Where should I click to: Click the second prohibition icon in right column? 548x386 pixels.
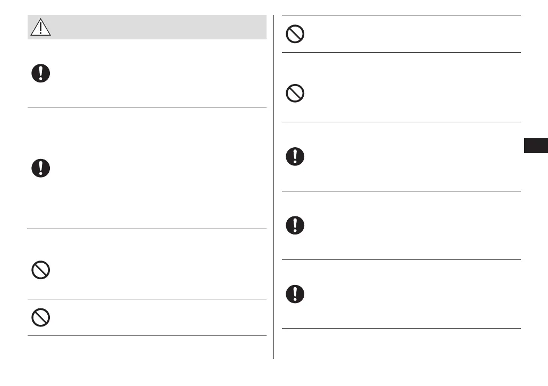(295, 94)
